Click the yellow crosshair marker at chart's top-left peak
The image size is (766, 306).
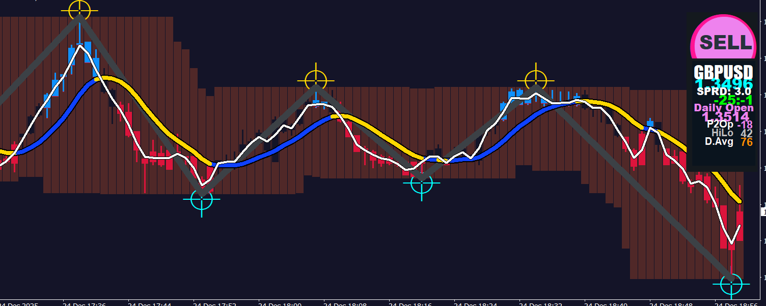[x=79, y=10]
